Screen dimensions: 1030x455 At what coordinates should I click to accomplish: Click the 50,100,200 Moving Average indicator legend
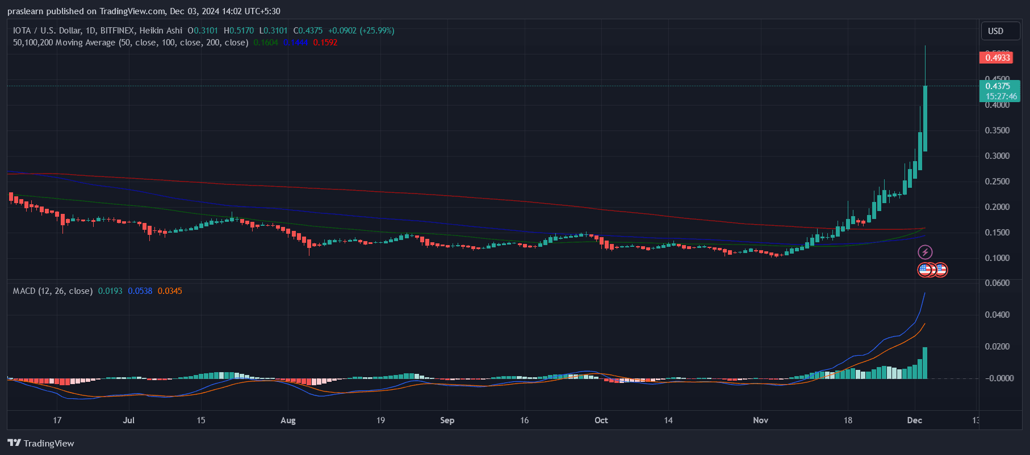coord(131,43)
